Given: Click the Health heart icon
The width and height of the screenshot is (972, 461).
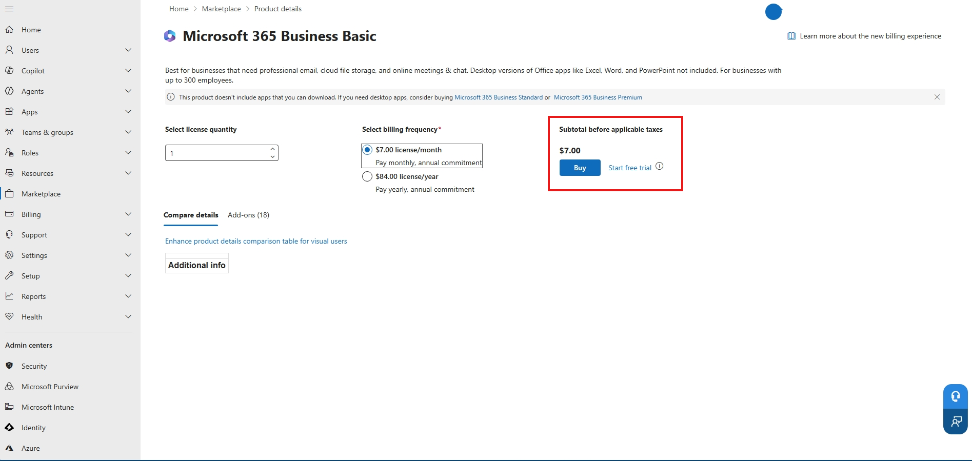Looking at the screenshot, I should click(9, 317).
